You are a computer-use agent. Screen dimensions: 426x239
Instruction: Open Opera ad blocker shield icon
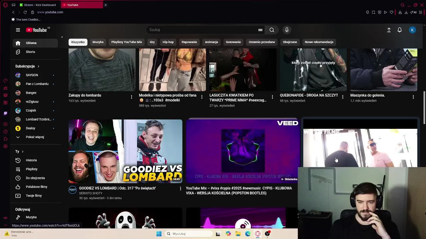pos(379,12)
